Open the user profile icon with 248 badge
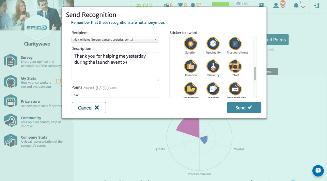The image size is (327, 181). tap(276, 5)
